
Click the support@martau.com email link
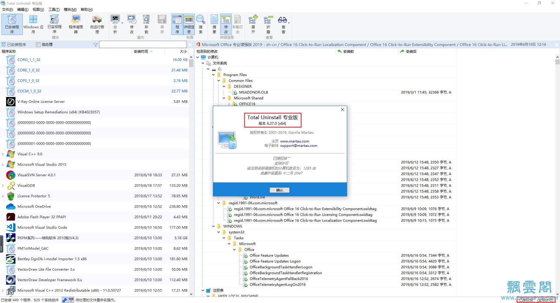[x=299, y=146]
